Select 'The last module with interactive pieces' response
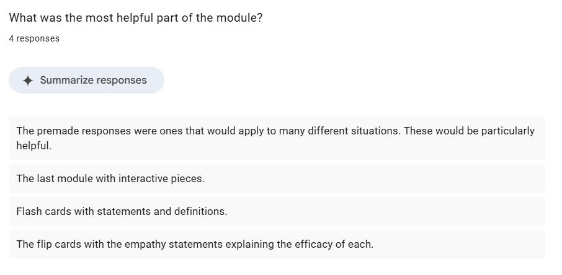The width and height of the screenshot is (562, 275). tap(277, 178)
